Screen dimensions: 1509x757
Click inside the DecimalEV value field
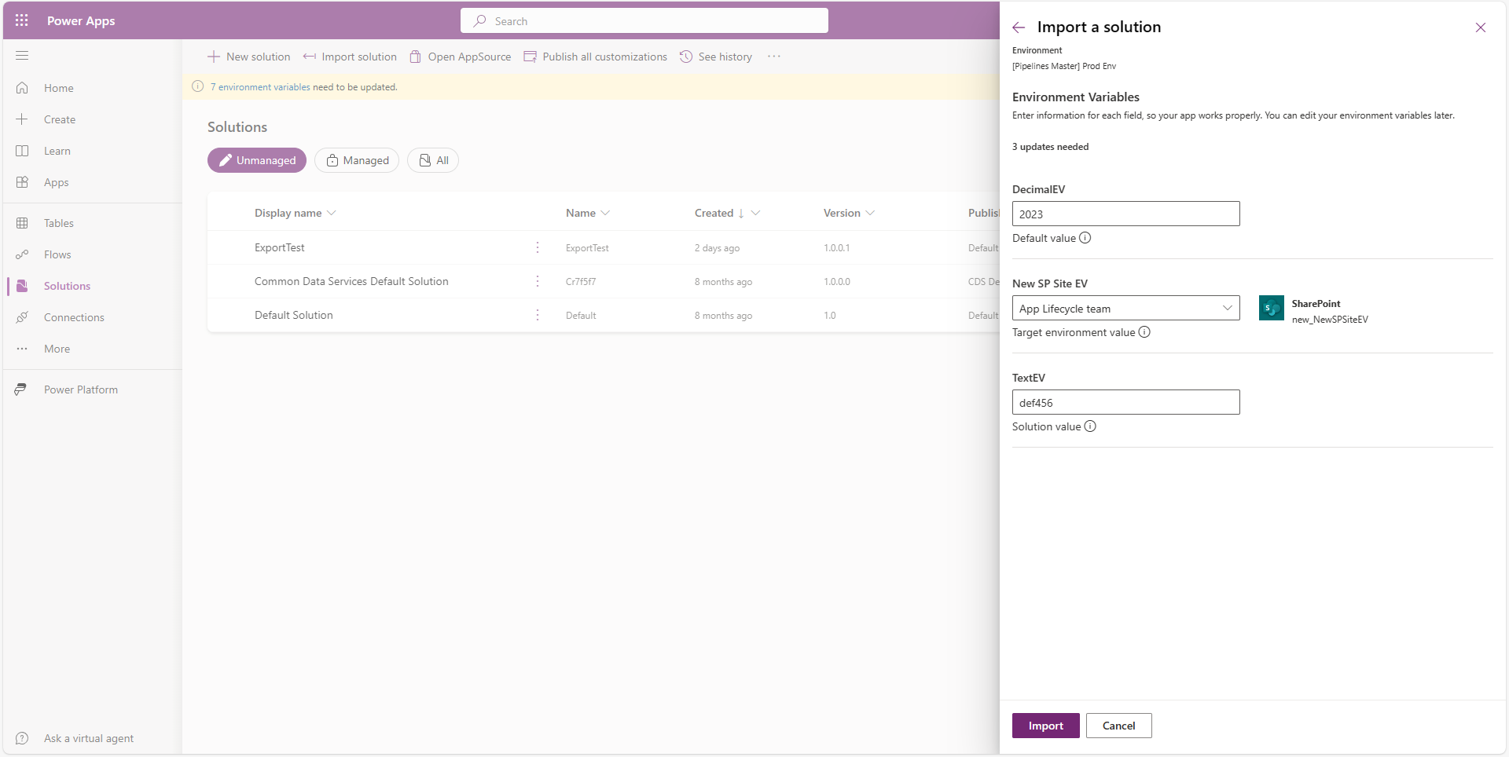pyautogui.click(x=1125, y=213)
